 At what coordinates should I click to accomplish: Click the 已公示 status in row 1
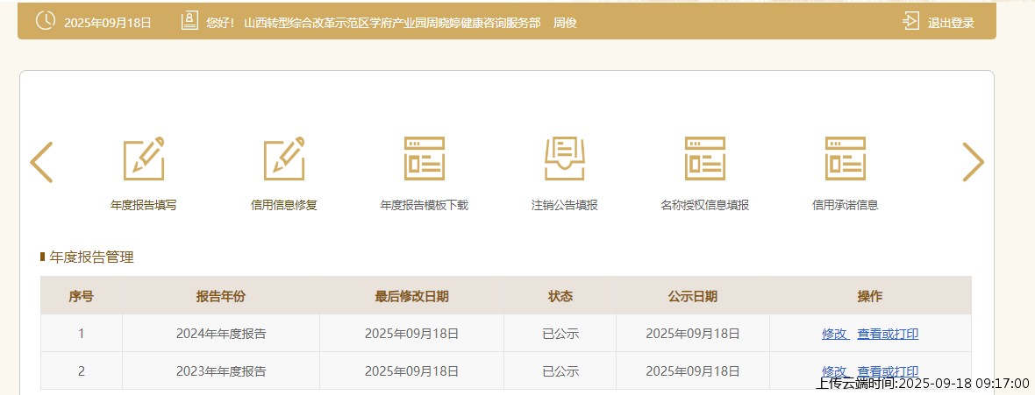(560, 334)
